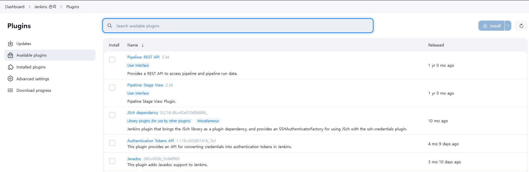Image resolution: width=529 pixels, height=172 pixels.
Task: Select the JSch dependency checkbox
Action: 112,115
